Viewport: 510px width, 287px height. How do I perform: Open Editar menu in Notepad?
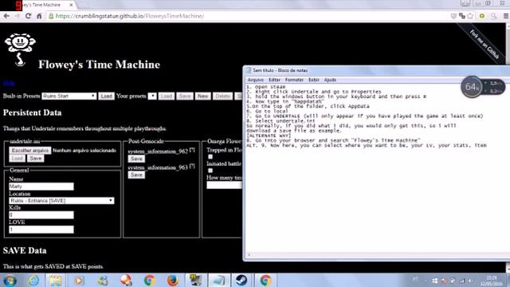coord(274,80)
